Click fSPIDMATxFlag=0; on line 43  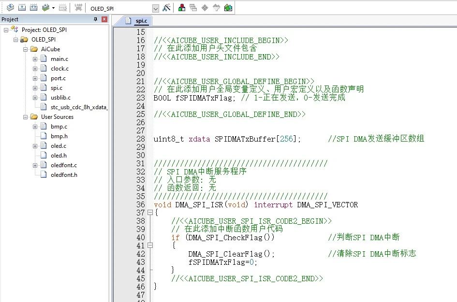point(222,262)
